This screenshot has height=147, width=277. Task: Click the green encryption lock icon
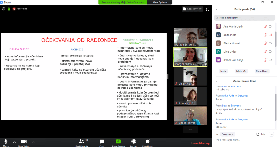[x=9, y=9]
